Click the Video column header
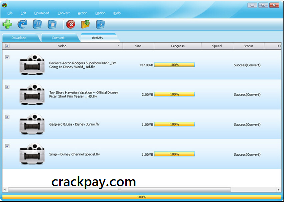284x202 pixels. (x=62, y=46)
